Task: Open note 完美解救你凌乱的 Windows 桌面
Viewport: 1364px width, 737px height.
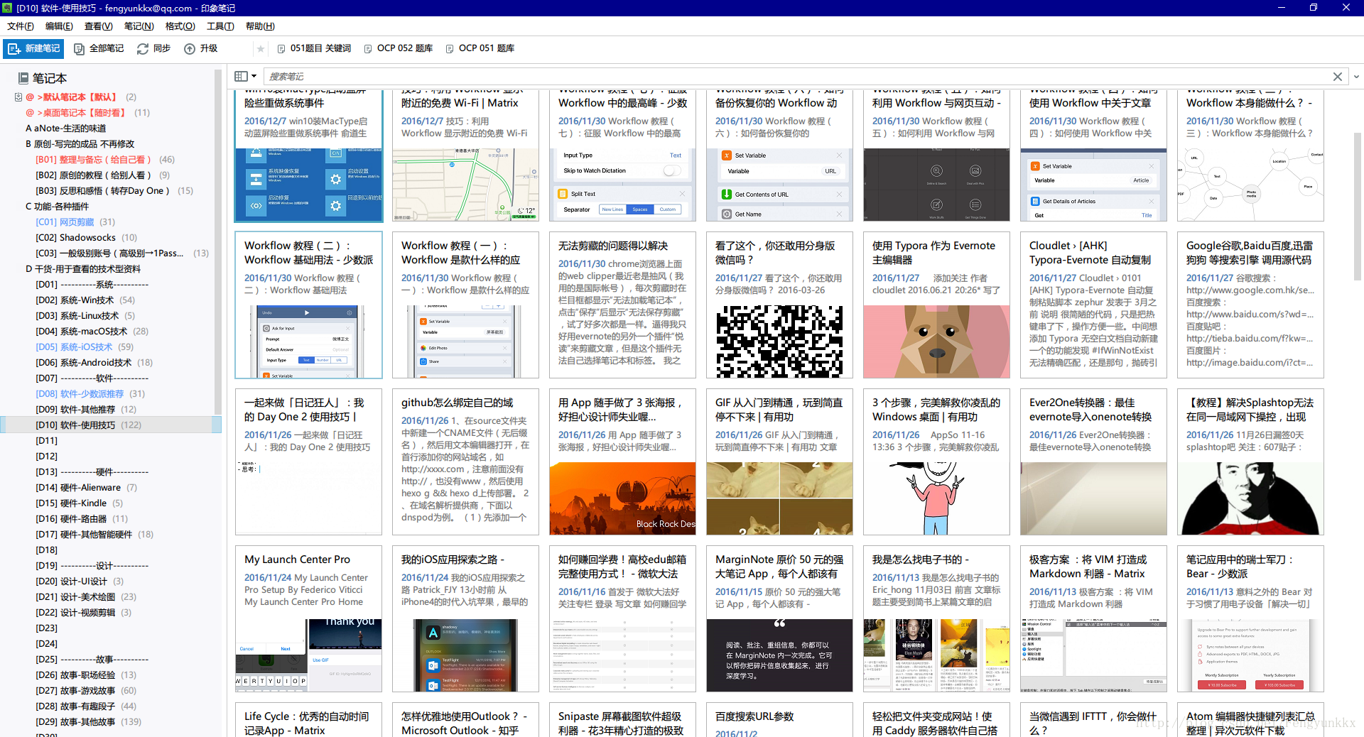Action: [936, 462]
